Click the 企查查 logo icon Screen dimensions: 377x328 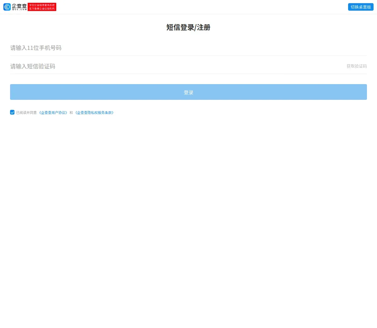(x=7, y=7)
